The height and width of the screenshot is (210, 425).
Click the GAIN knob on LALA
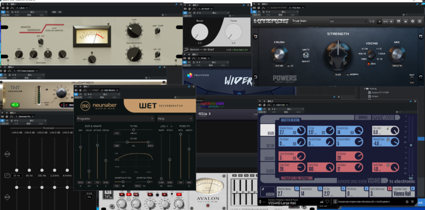point(134,30)
